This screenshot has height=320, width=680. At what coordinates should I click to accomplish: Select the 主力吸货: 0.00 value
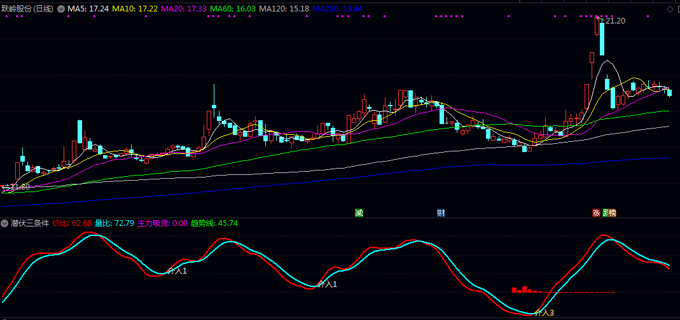163,223
